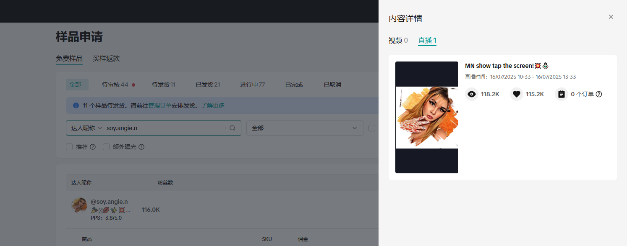The width and height of the screenshot is (627, 246).
Task: Check the box right of the 全部 dropdown
Action: pos(372,128)
